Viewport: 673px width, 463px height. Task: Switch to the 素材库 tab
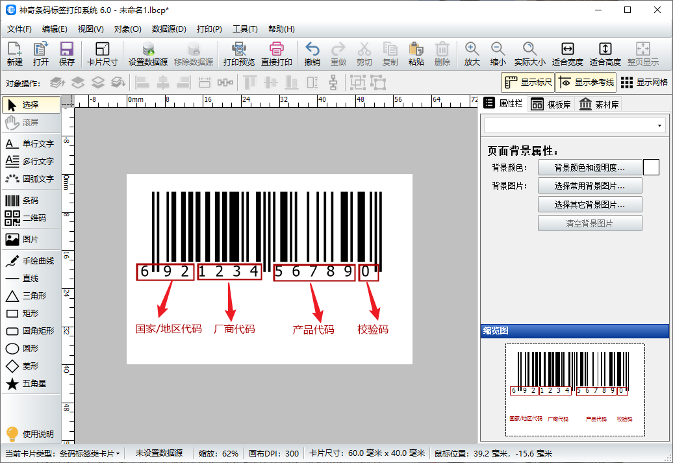point(599,105)
